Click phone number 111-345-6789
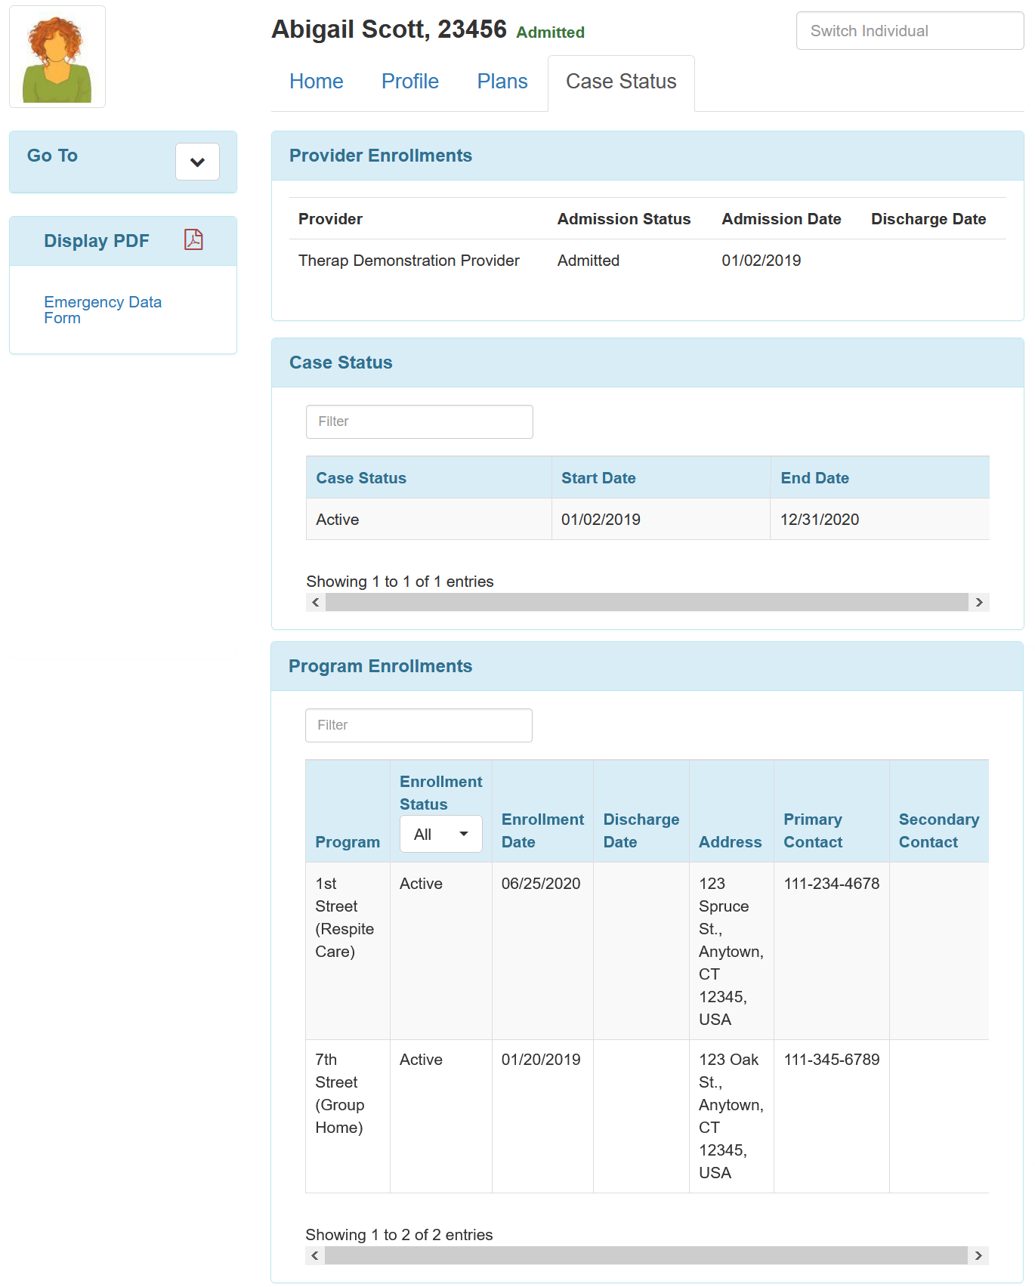 (x=832, y=1060)
